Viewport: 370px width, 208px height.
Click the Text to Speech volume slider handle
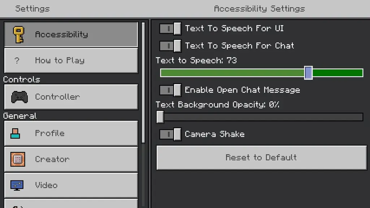point(309,73)
